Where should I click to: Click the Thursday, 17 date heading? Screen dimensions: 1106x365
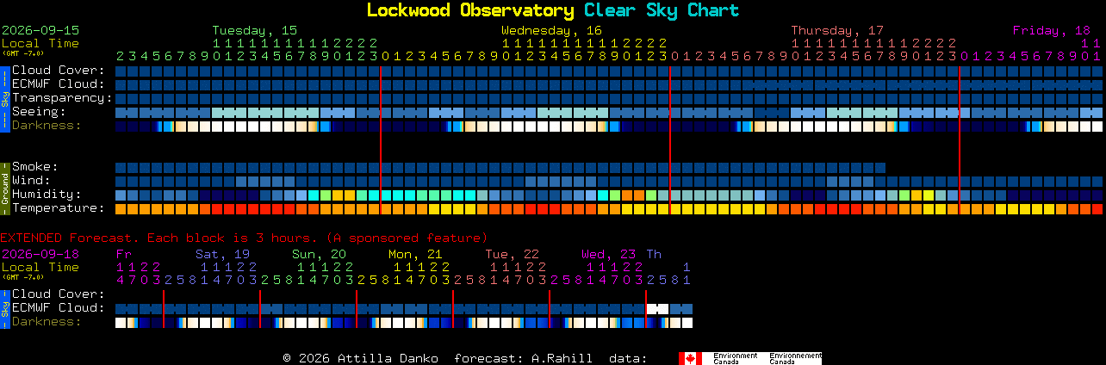837,30
